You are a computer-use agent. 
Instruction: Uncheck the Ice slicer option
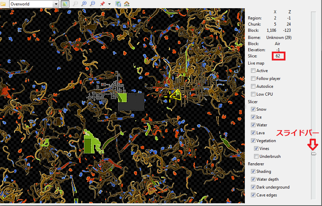253,117
